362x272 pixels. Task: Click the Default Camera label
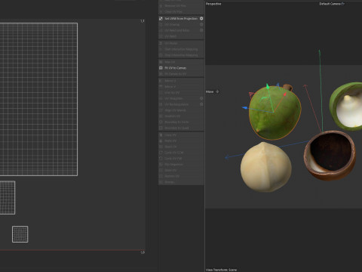point(330,4)
